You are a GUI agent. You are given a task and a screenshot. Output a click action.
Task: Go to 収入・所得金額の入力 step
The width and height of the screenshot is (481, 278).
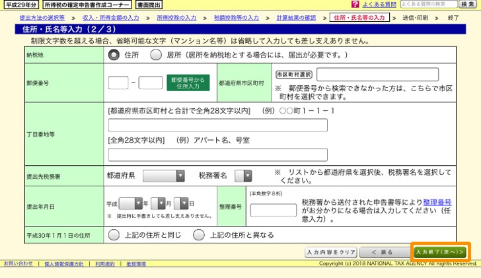[x=110, y=18]
